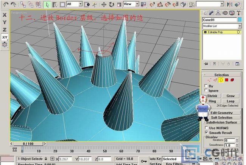The width and height of the screenshot is (246, 165).
Task: Enable the Use NURMS checkbox
Action: click(x=207, y=128)
